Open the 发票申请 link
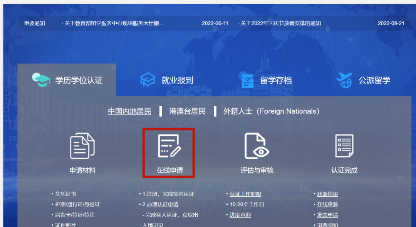The height and width of the screenshot is (227, 416). pyautogui.click(x=327, y=215)
